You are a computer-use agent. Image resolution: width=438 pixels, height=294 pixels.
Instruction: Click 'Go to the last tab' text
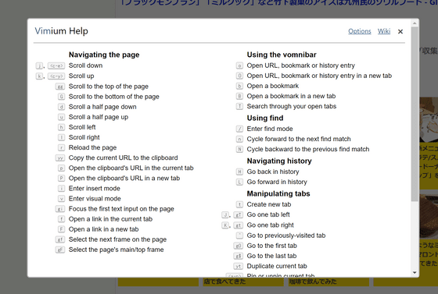272,256
